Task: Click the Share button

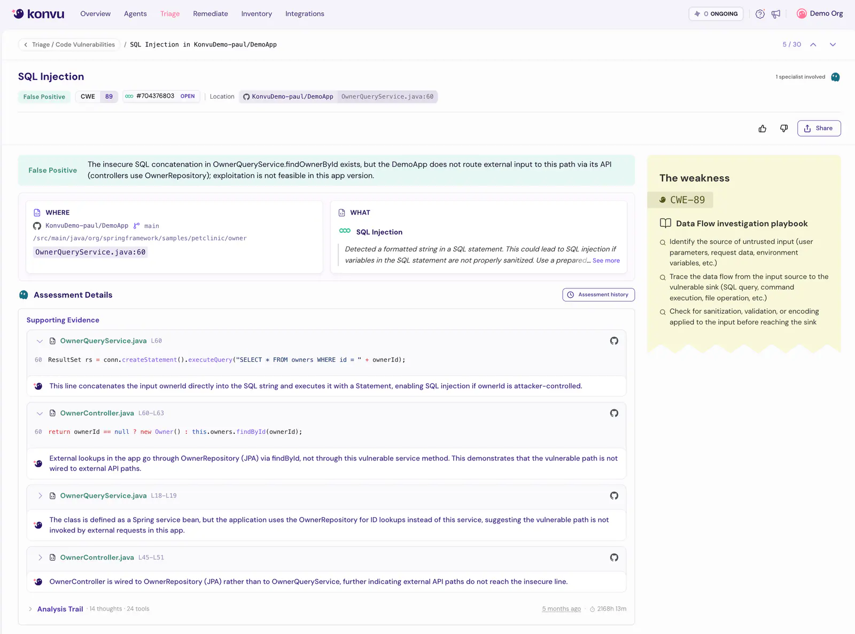Action: (819, 129)
